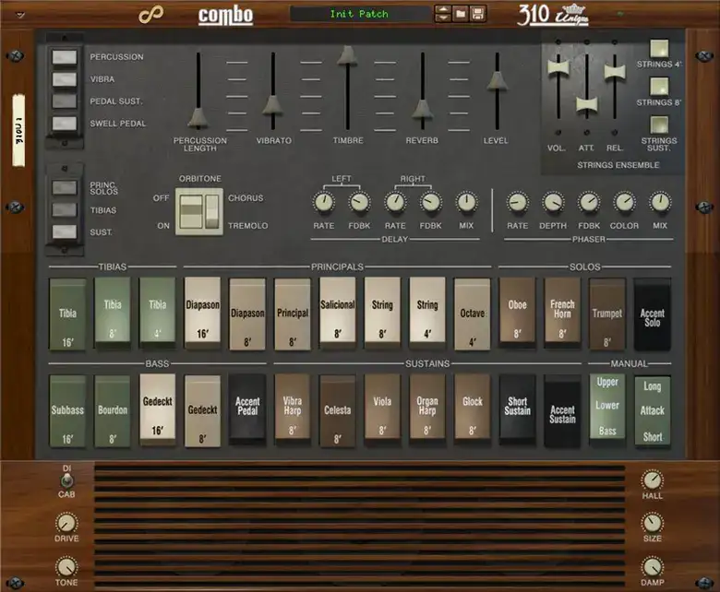720x592 pixels.
Task: Click the Hall reverb knob
Action: point(652,480)
